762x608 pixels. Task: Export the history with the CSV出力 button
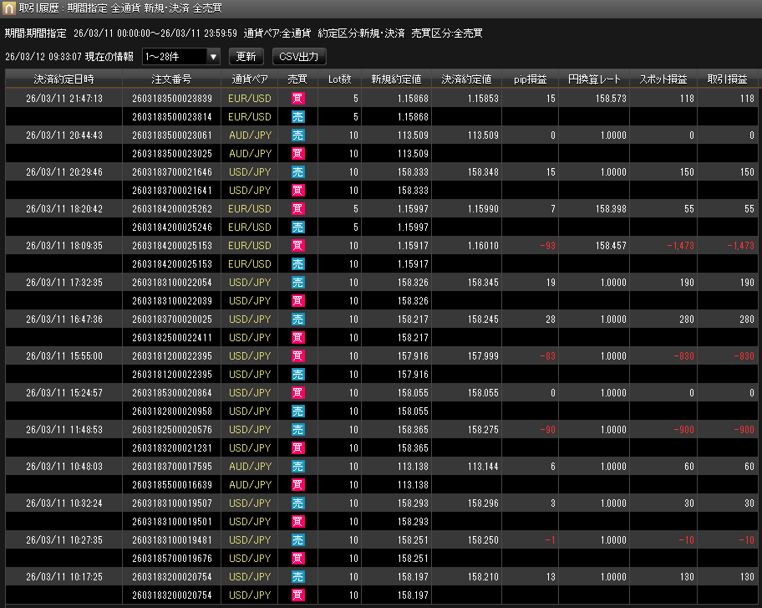coord(298,57)
